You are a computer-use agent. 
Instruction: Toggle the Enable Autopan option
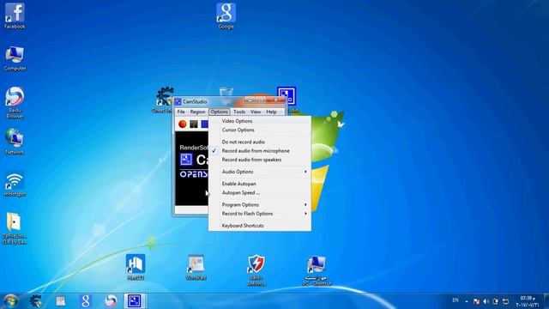click(259, 184)
